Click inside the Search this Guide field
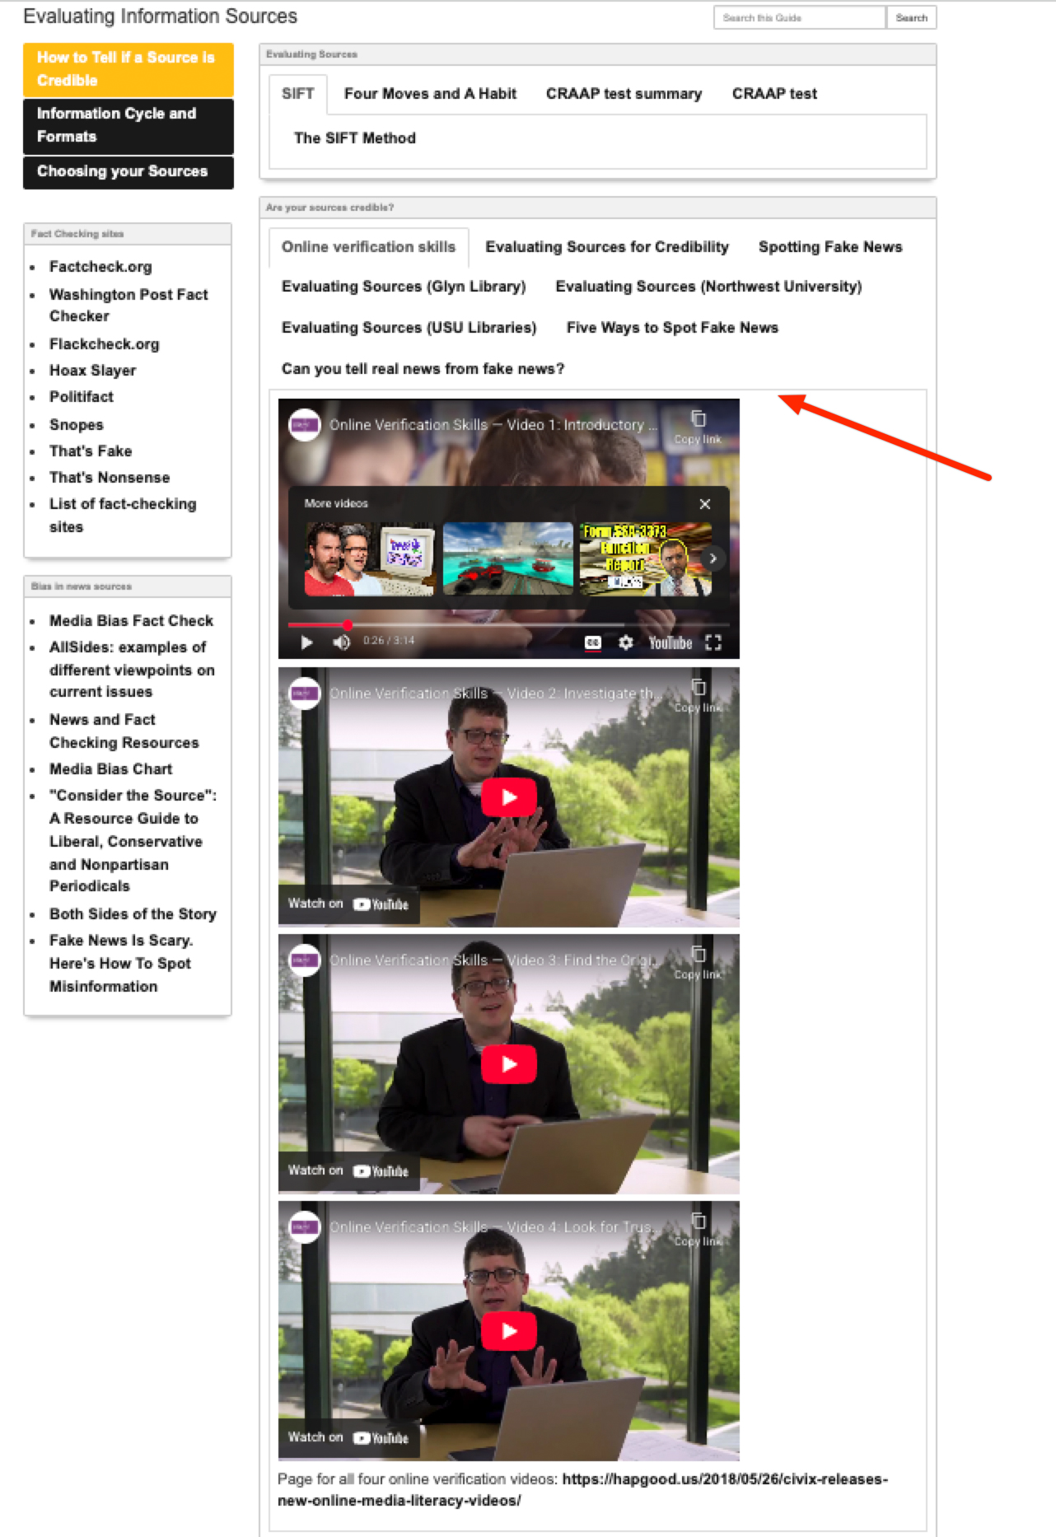The image size is (1056, 1537). pyautogui.click(x=798, y=18)
